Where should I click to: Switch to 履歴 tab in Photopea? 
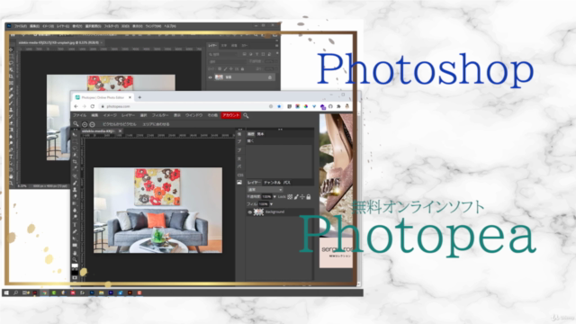[251, 134]
